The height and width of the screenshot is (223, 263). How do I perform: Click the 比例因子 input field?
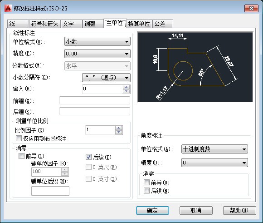pyautogui.click(x=100, y=130)
